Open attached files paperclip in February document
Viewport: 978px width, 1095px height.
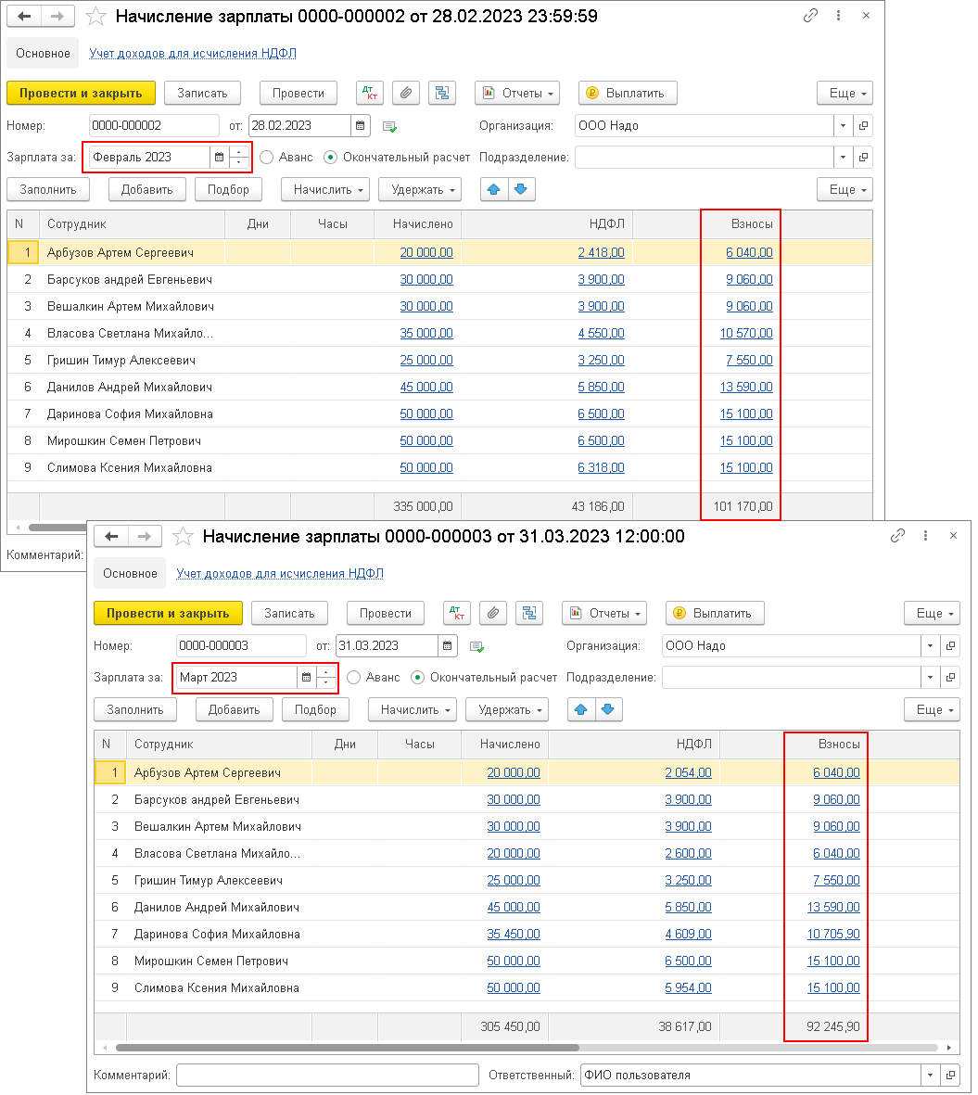click(x=406, y=93)
